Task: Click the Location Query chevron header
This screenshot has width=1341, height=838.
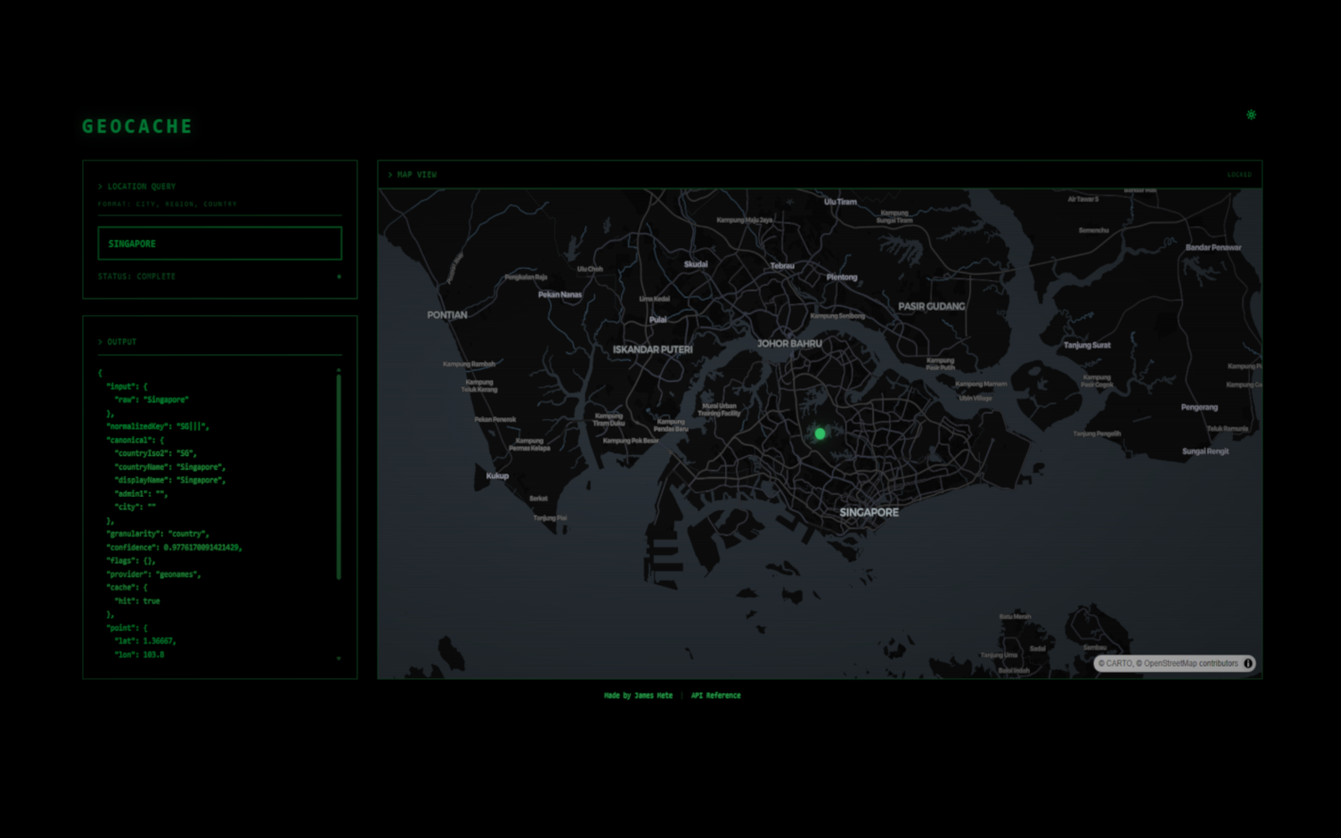Action: tap(137, 187)
